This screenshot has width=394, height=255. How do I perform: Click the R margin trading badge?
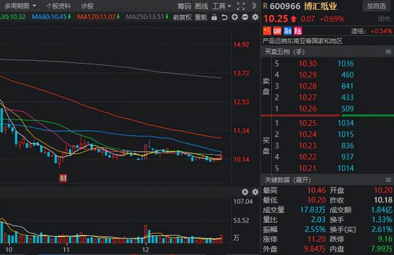click(x=265, y=7)
